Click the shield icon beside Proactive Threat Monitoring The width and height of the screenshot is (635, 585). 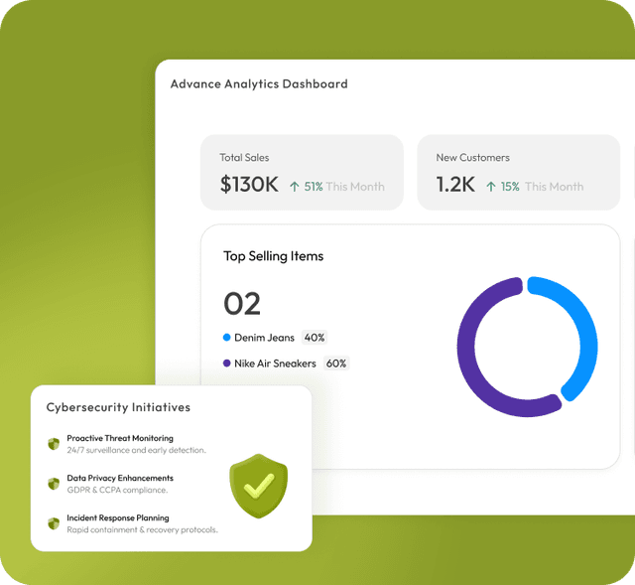54,444
